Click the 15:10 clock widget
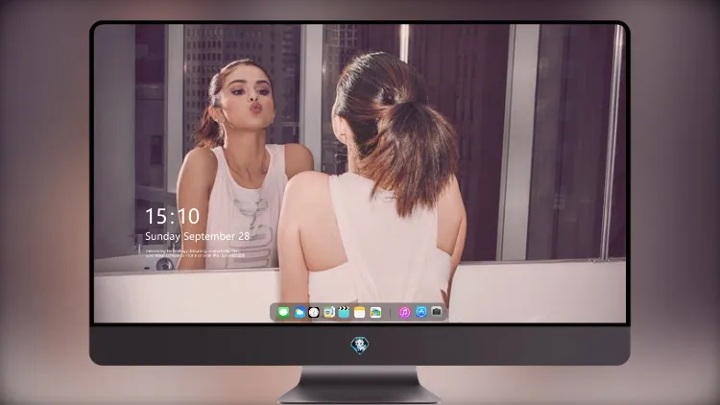The width and height of the screenshot is (720, 405). [172, 216]
